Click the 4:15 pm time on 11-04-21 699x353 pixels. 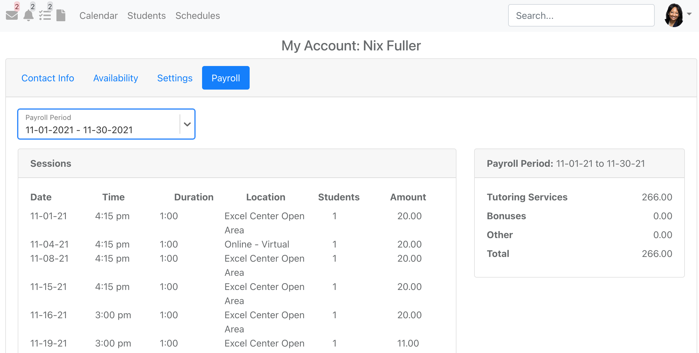112,244
